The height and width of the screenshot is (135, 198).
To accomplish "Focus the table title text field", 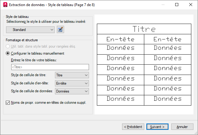I will click(x=50, y=67).
